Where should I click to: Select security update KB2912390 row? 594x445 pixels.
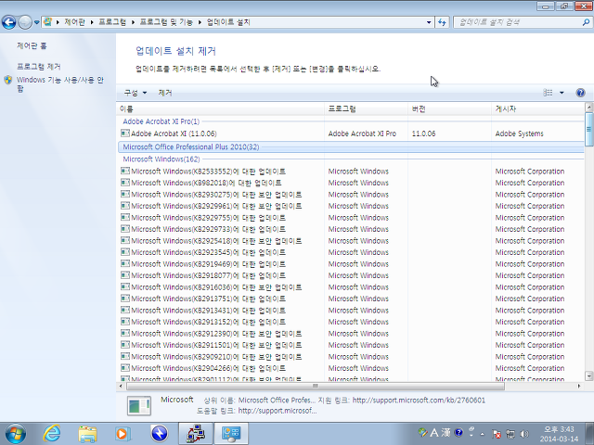351,334
